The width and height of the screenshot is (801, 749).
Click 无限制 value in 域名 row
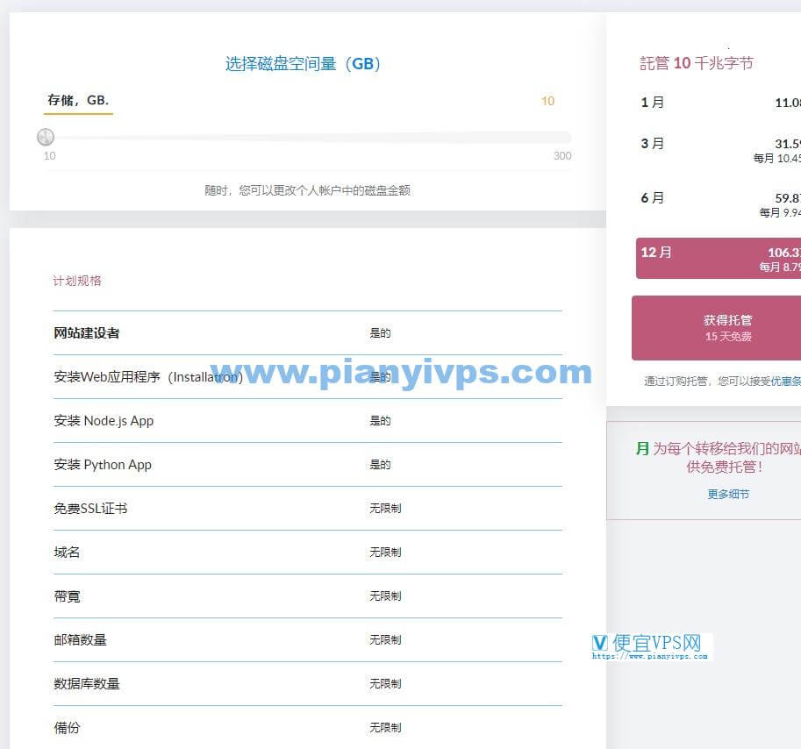385,553
